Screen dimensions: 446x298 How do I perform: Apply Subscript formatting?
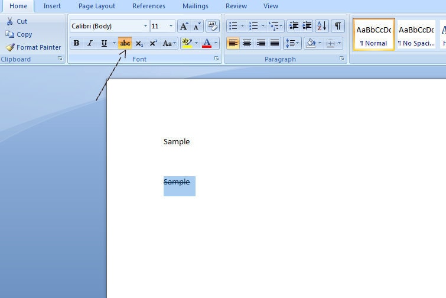point(139,43)
